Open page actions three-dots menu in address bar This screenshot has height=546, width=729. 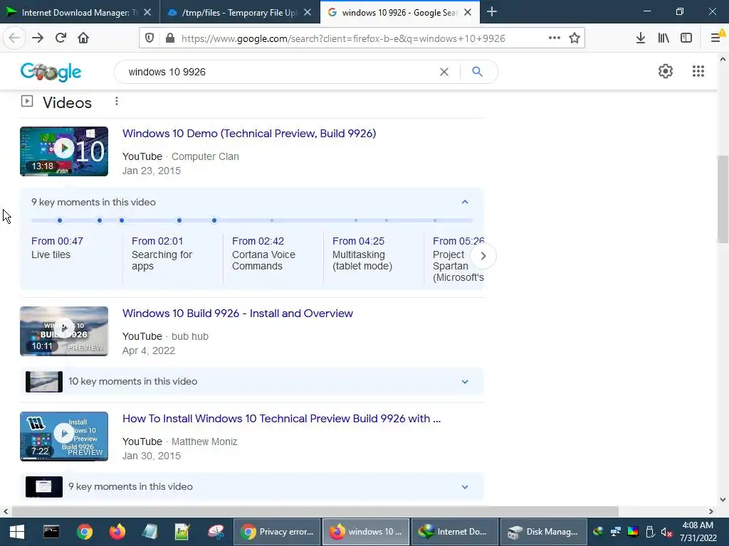tap(554, 38)
